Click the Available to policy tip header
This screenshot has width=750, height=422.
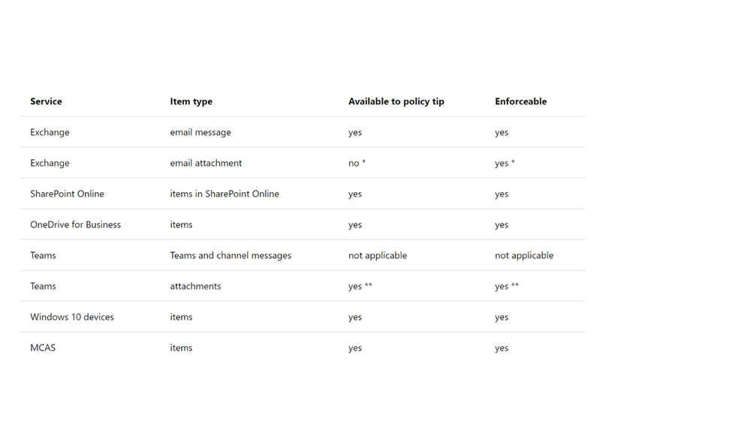click(x=396, y=101)
